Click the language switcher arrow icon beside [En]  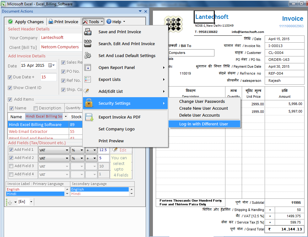click(x=9, y=202)
